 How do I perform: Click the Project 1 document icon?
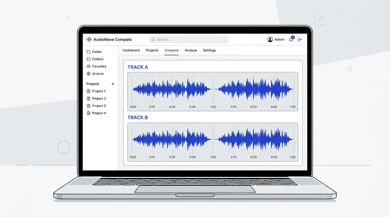tap(88, 91)
